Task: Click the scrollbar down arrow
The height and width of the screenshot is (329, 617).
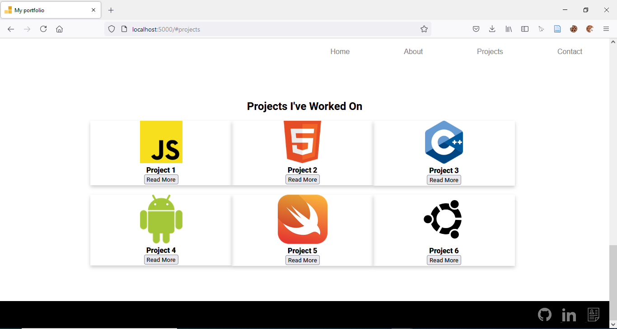Action: pos(613,324)
